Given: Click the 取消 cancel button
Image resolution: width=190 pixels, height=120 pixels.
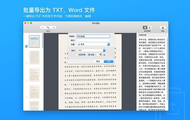Looking at the screenshot, I should click(98, 61).
